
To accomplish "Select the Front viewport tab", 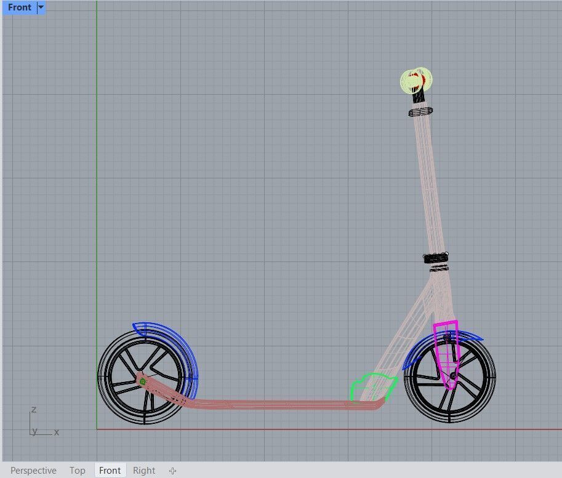I will pos(110,470).
